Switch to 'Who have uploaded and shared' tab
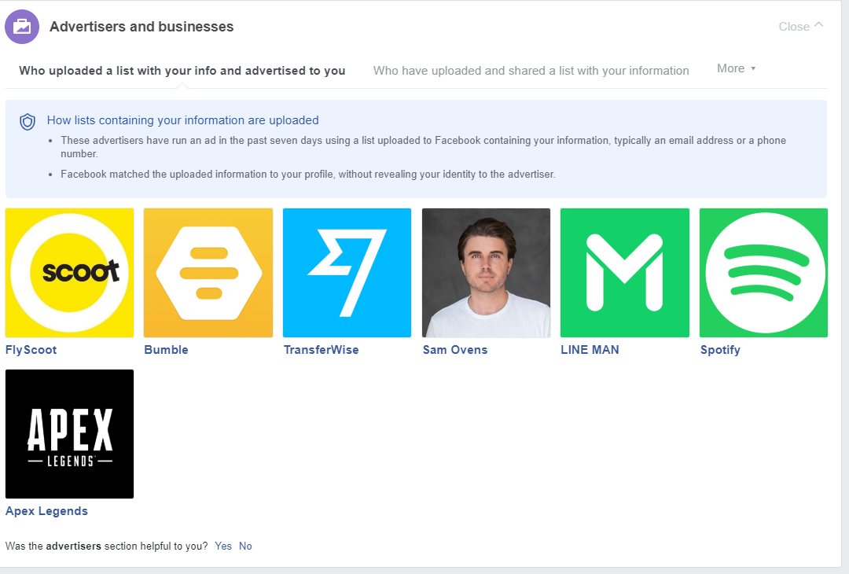 pos(531,71)
